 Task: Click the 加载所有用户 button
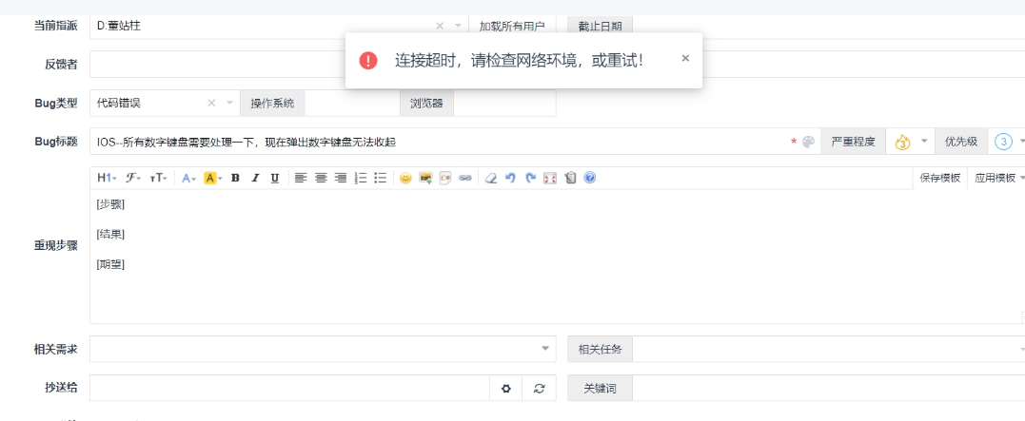tap(512, 26)
